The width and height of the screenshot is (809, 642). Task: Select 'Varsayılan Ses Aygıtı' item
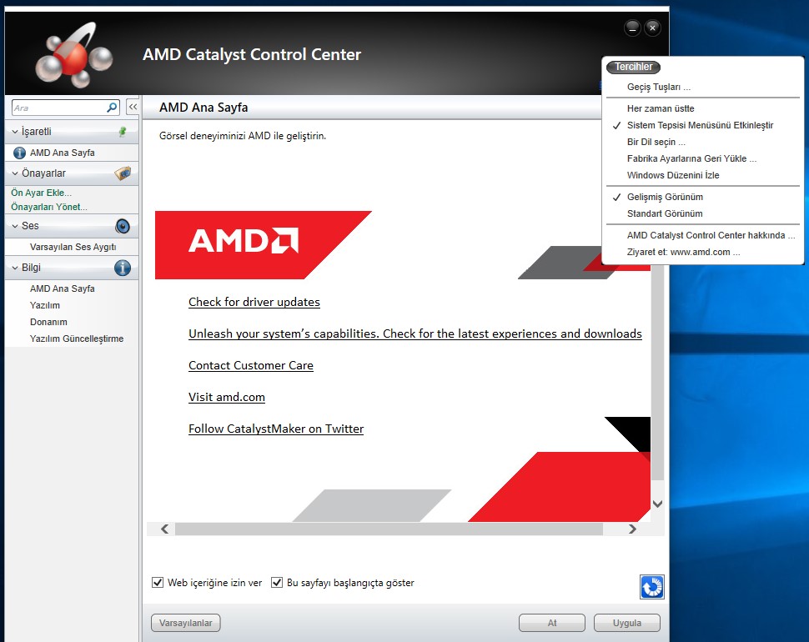73,247
